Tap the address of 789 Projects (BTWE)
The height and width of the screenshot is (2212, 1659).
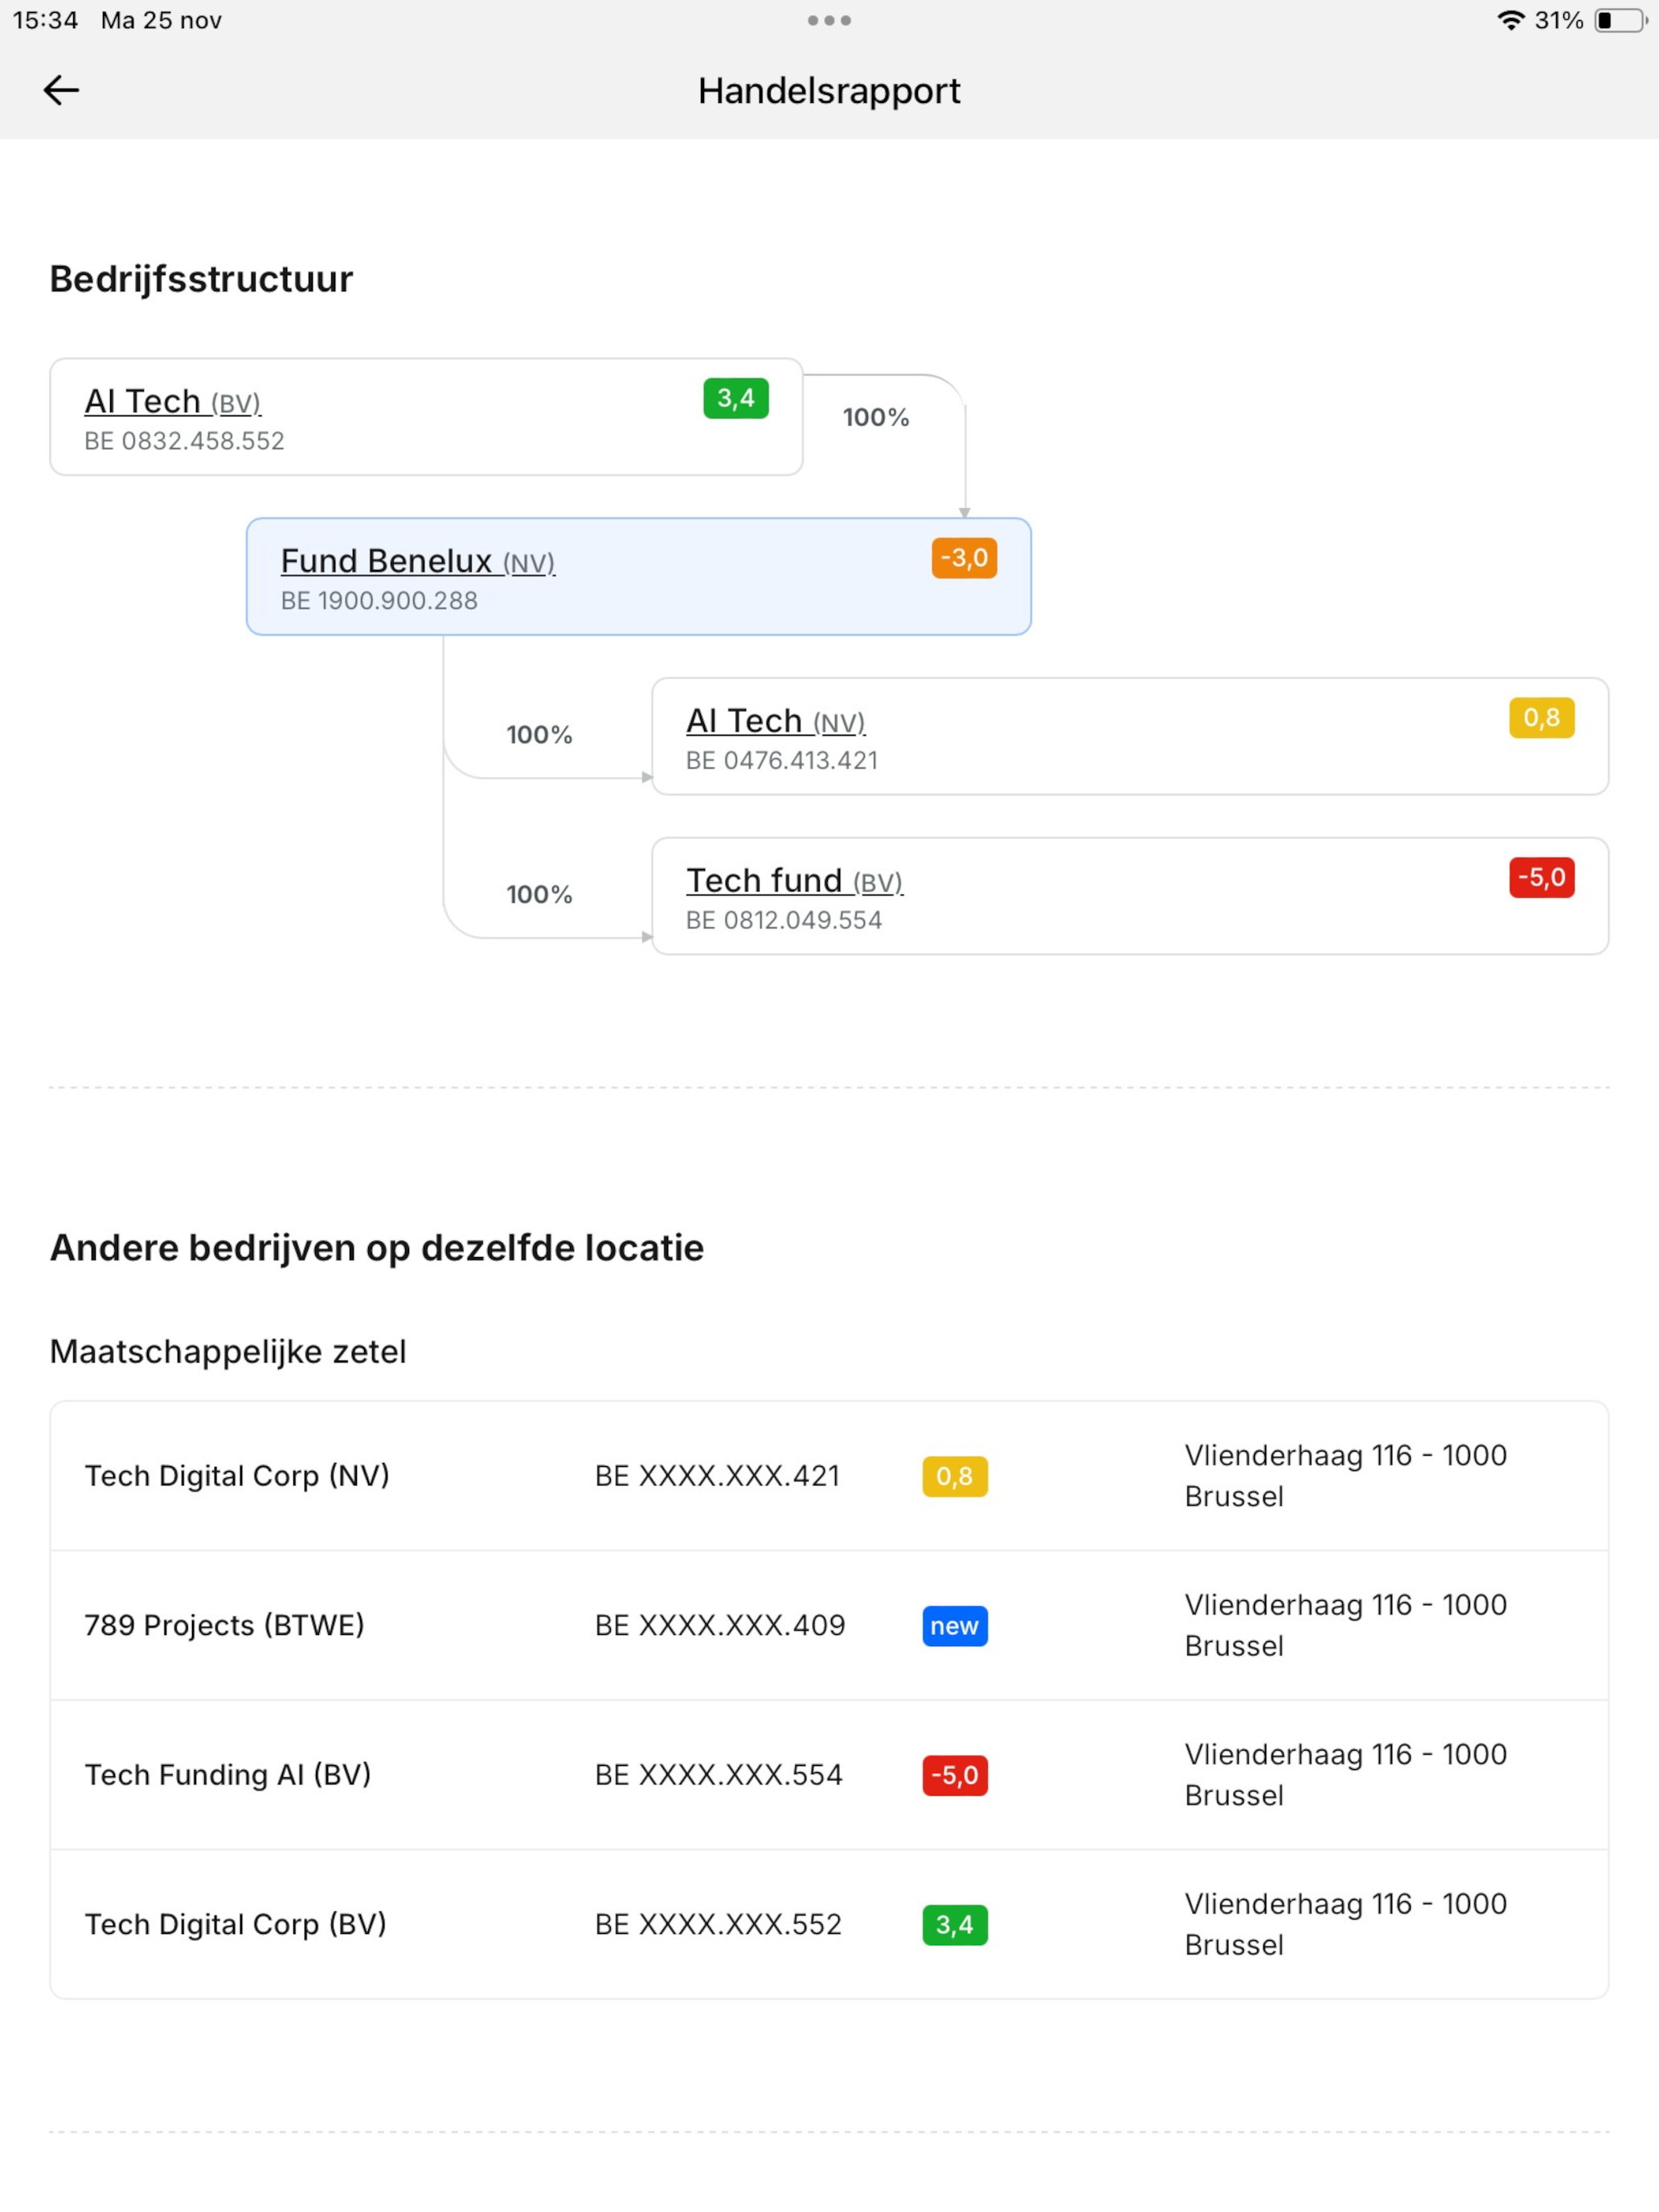click(x=1346, y=1626)
